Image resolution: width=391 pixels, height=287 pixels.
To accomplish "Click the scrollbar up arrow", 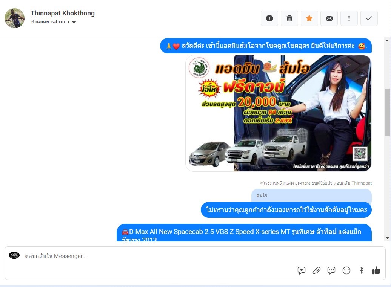I will [x=387, y=40].
